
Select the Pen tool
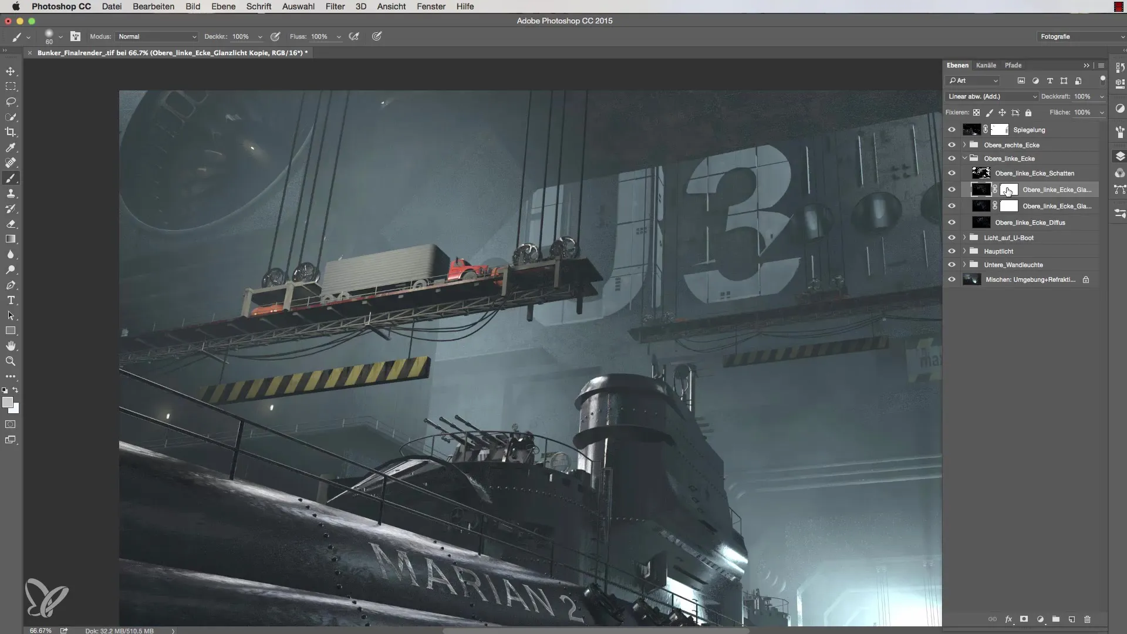click(x=11, y=285)
